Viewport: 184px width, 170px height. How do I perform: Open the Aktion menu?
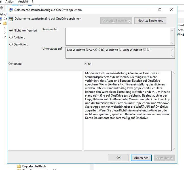tap(10, 1)
